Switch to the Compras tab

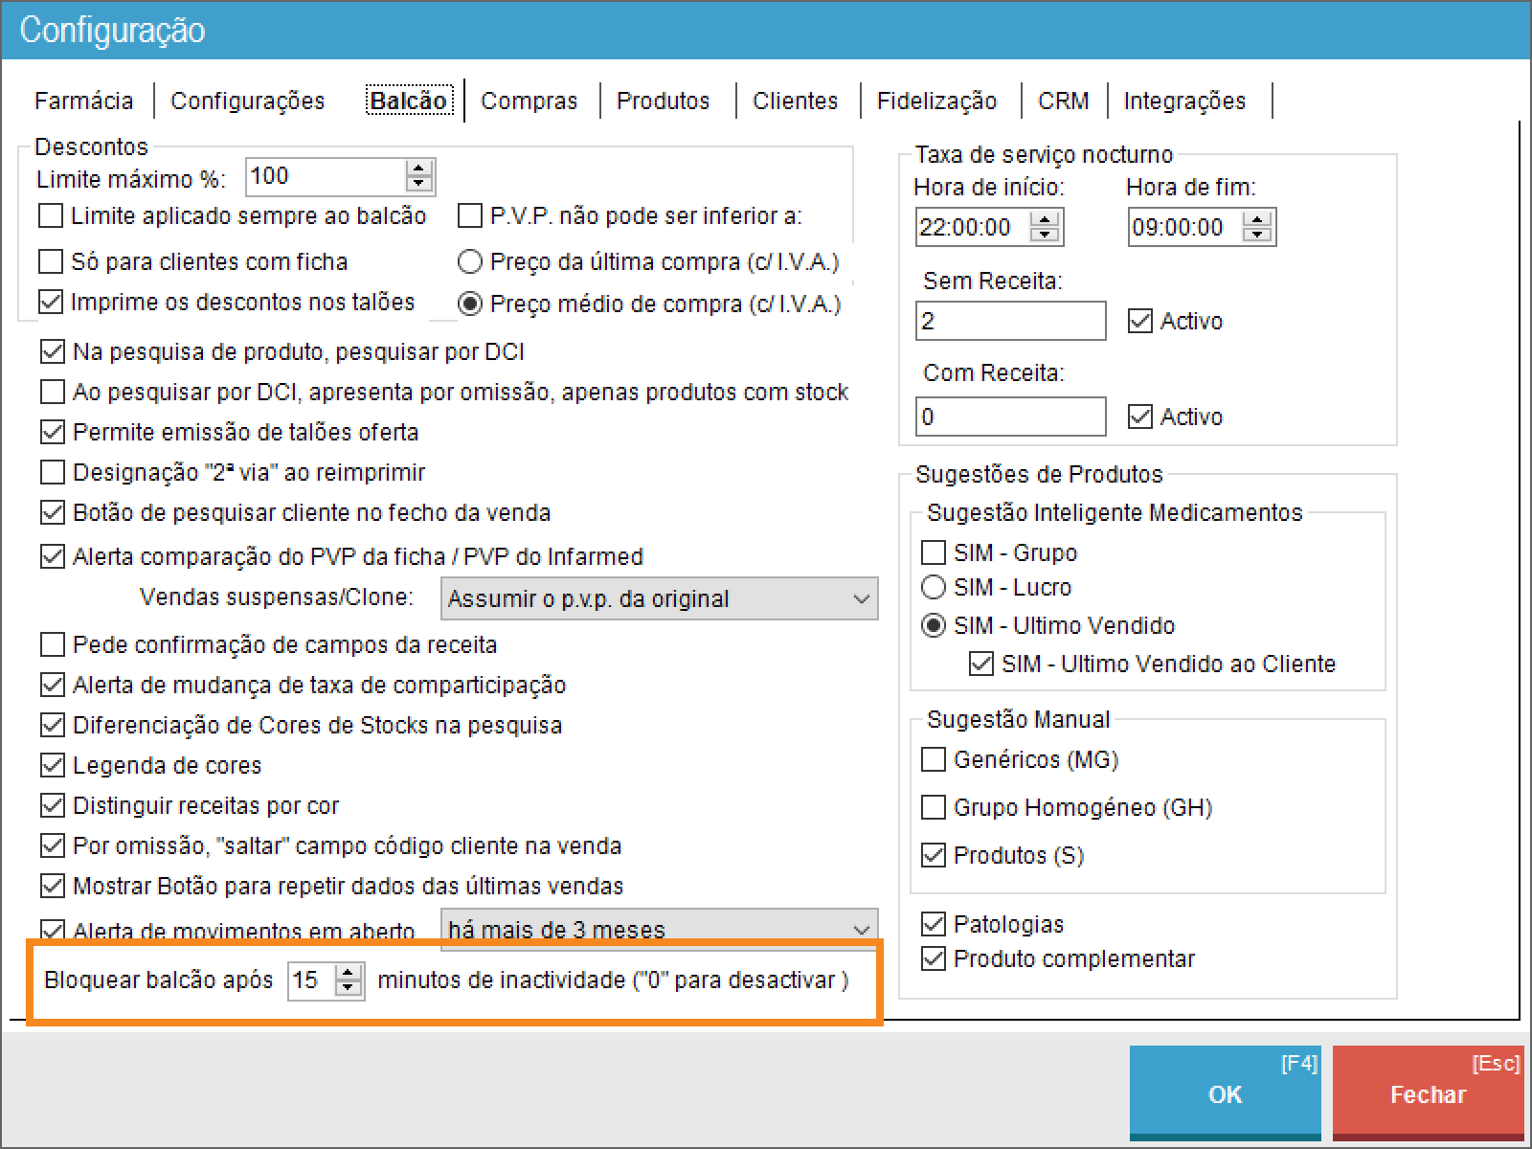pos(529,101)
